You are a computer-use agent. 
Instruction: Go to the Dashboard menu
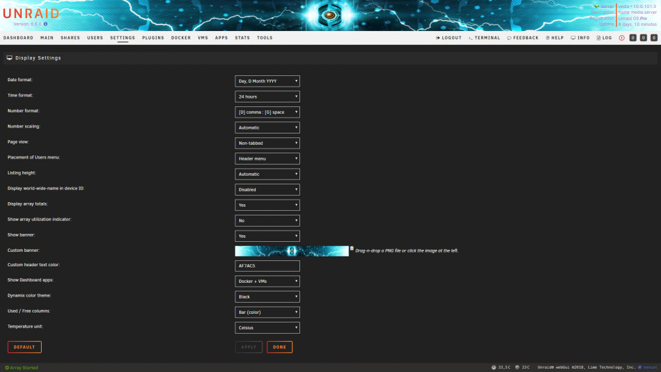coord(18,38)
